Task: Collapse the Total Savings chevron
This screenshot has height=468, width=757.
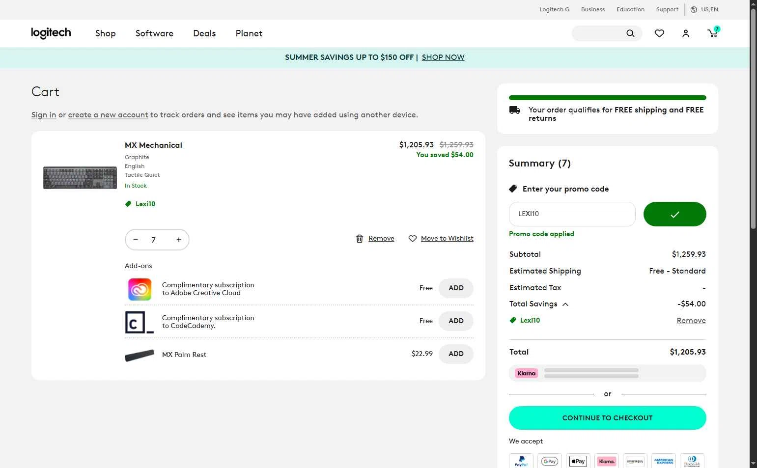Action: [565, 304]
